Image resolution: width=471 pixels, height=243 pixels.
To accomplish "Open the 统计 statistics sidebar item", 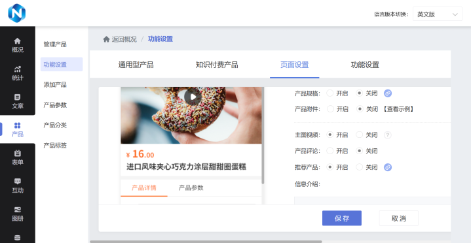I will coord(18,73).
